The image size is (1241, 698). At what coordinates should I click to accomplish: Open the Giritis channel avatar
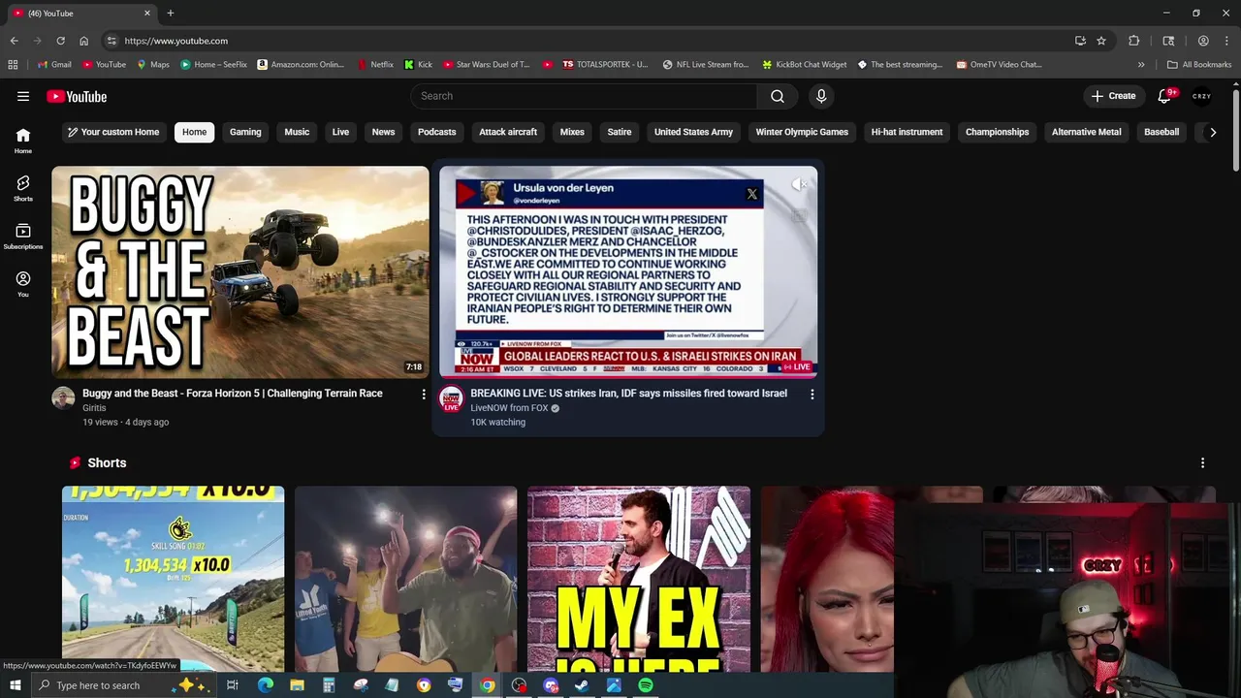(x=63, y=398)
